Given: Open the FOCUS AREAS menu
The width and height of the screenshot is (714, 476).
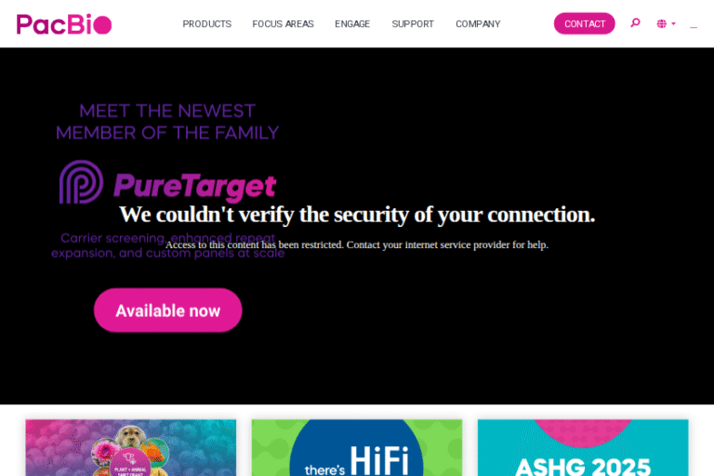Looking at the screenshot, I should [284, 23].
